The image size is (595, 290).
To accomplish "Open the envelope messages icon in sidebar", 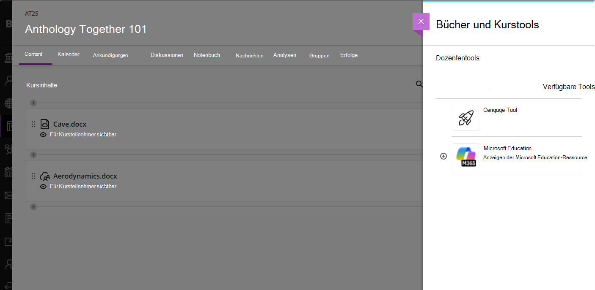I will coord(8,195).
